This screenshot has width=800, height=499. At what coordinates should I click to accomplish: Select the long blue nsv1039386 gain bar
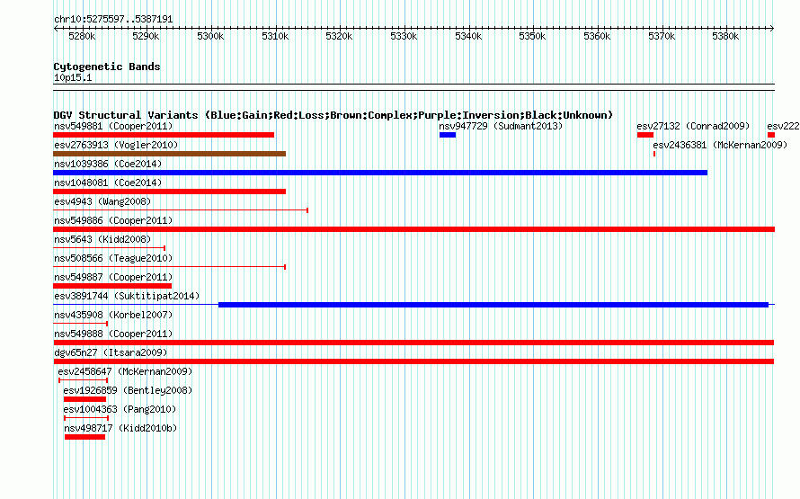380,173
